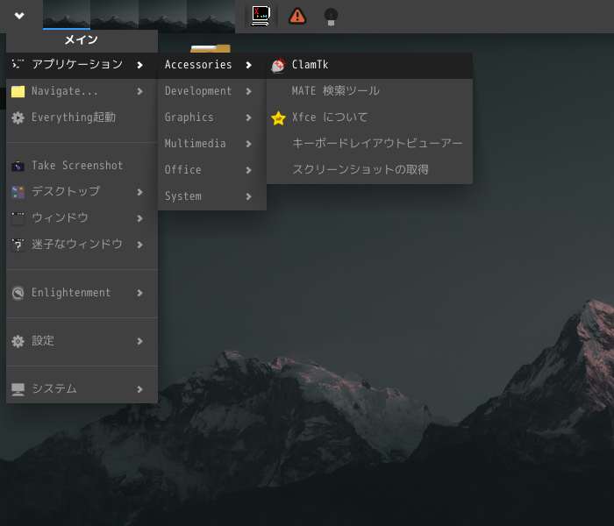Switch to the second virtual desktop thumbnail
Image resolution: width=614 pixels, height=526 pixels.
pos(114,15)
